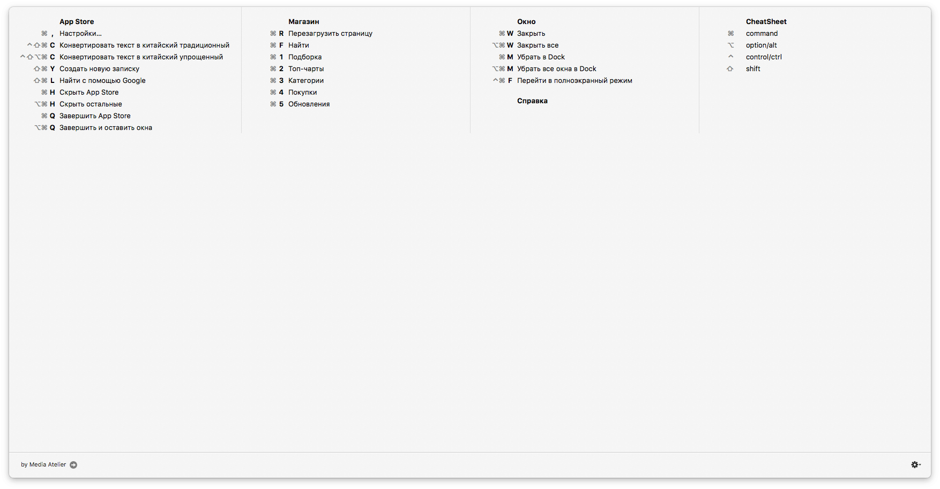Click the 'App Store' column heading

point(77,21)
